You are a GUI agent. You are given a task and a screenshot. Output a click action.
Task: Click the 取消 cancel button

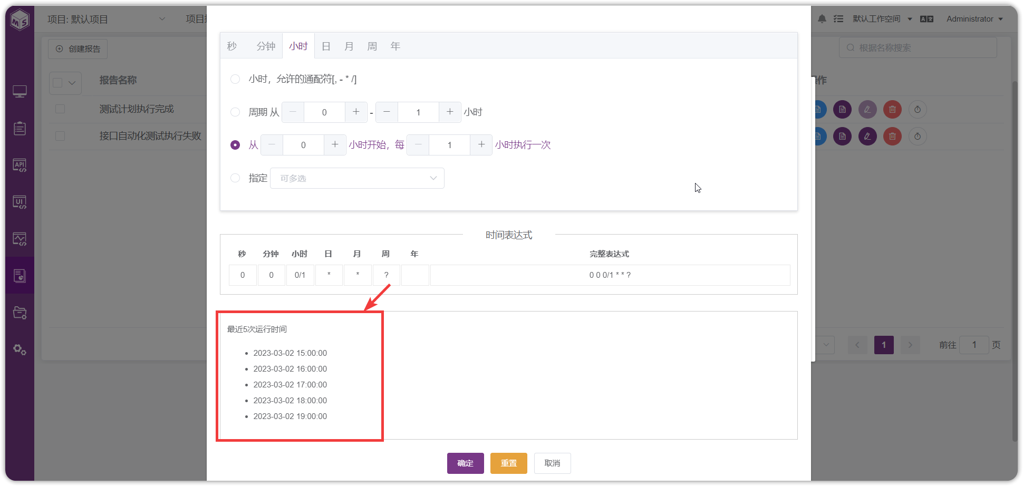click(x=553, y=463)
